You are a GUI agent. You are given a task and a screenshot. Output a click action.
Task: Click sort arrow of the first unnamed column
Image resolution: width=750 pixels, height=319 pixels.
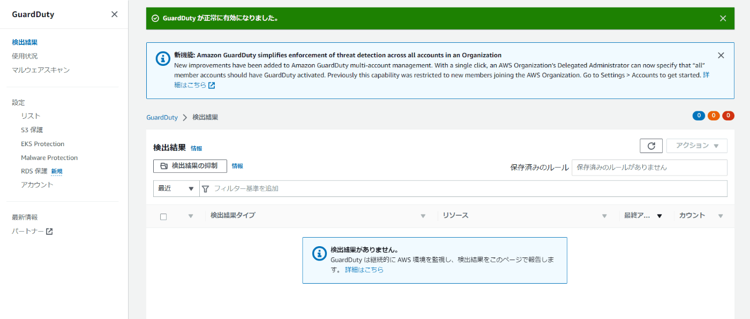click(x=190, y=216)
